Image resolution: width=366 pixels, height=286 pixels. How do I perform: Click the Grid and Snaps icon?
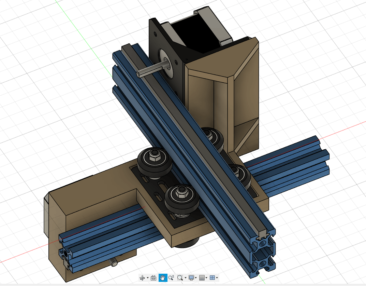coord(202,277)
